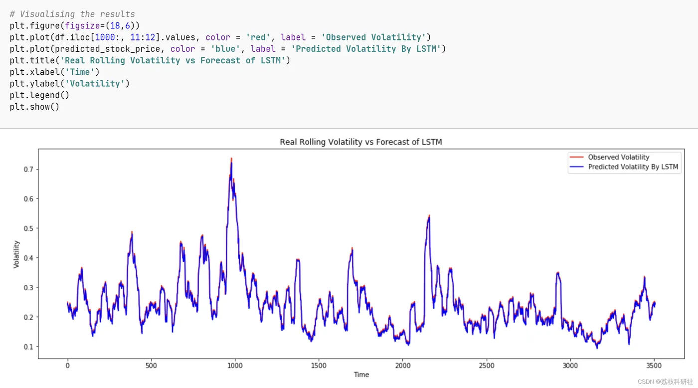Click the 'red' color string in code
Viewport: 698px width, 388px height.
point(258,37)
